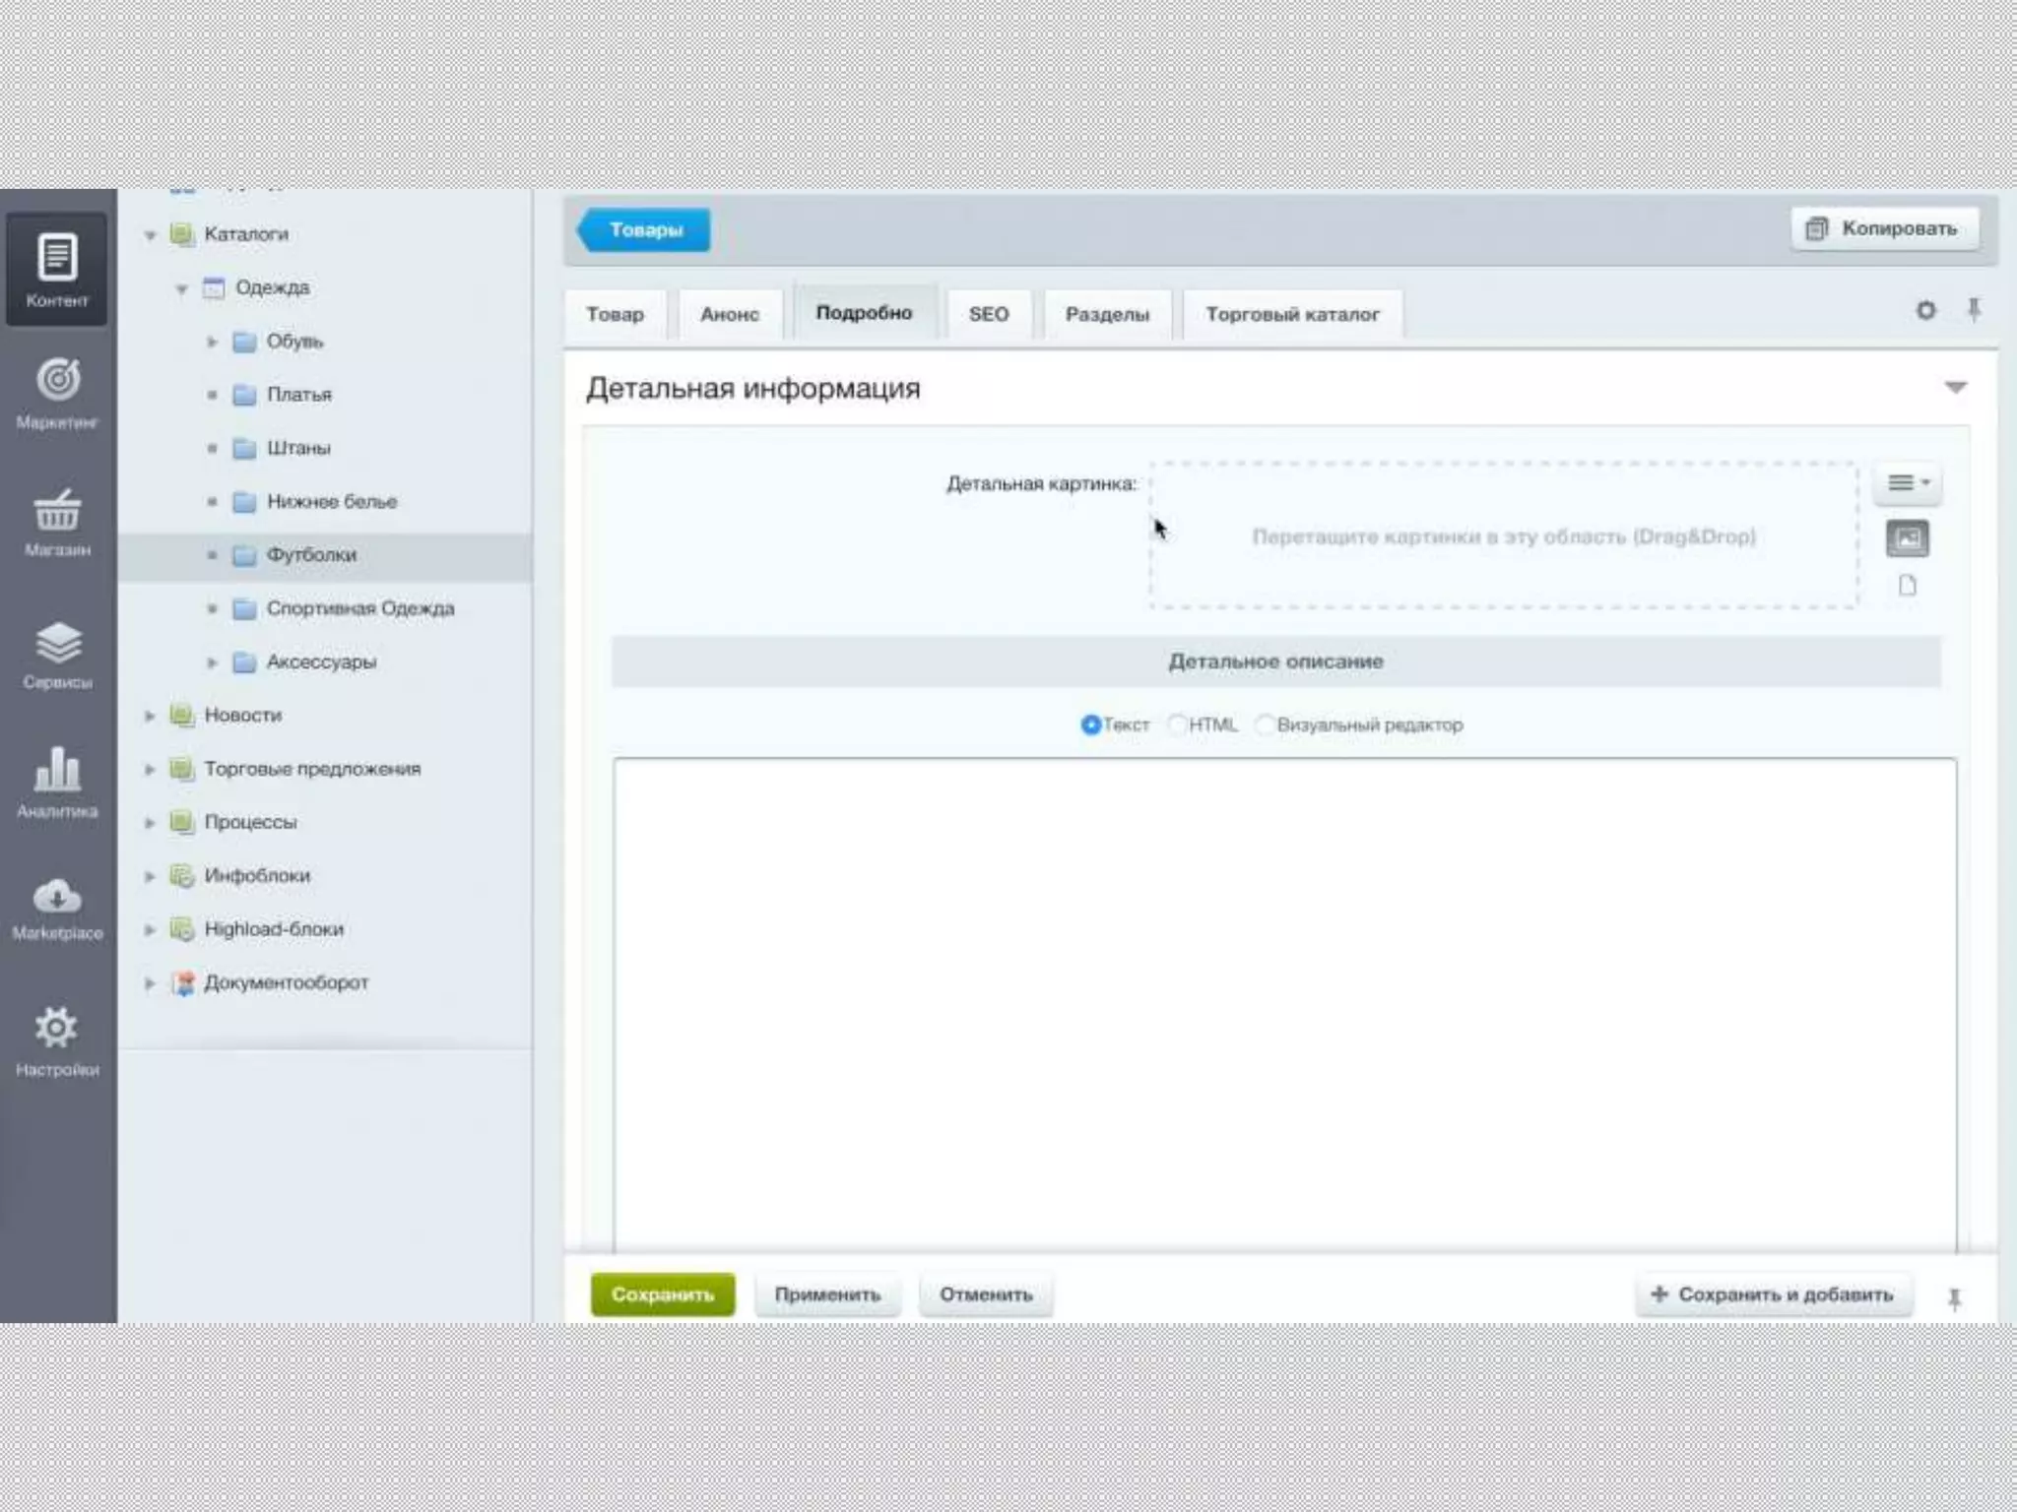Click inside the detailed description text area
The width and height of the screenshot is (2017, 1512).
pos(1283,1004)
